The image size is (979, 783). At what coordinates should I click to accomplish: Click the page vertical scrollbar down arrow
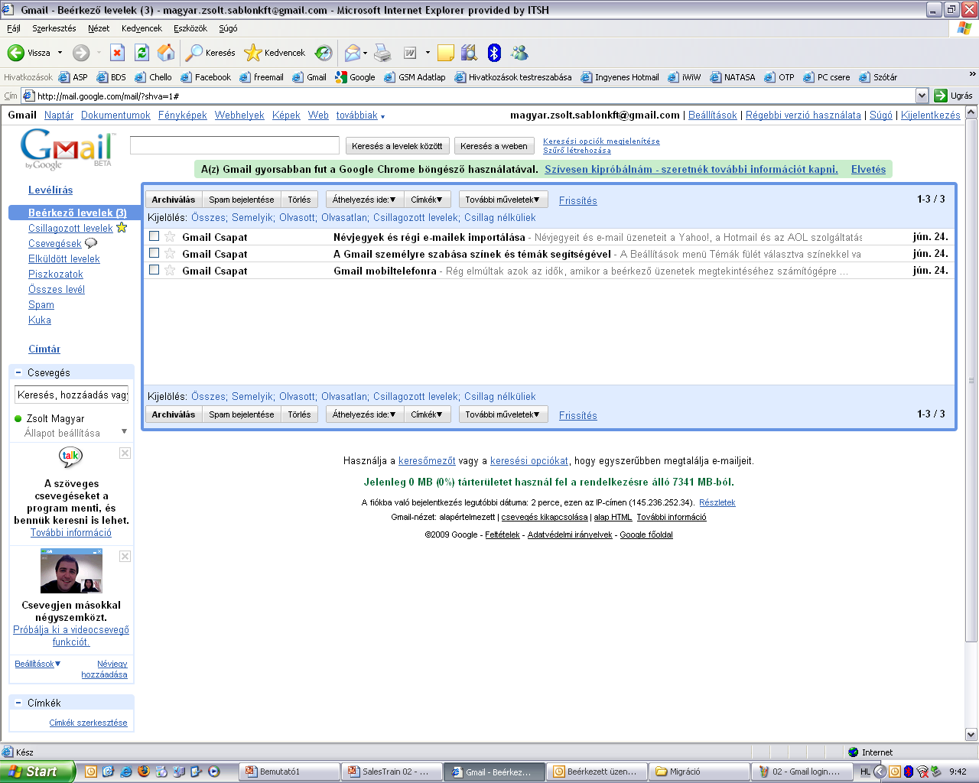click(x=971, y=735)
